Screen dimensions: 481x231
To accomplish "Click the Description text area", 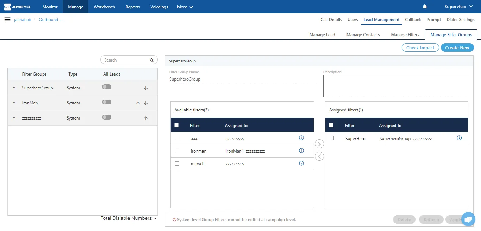I will [x=396, y=85].
